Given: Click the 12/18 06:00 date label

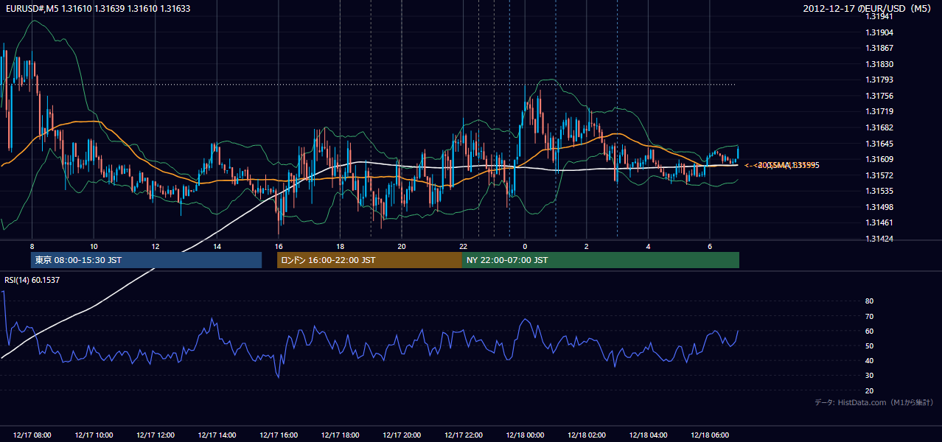Looking at the screenshot, I should click(x=710, y=435).
